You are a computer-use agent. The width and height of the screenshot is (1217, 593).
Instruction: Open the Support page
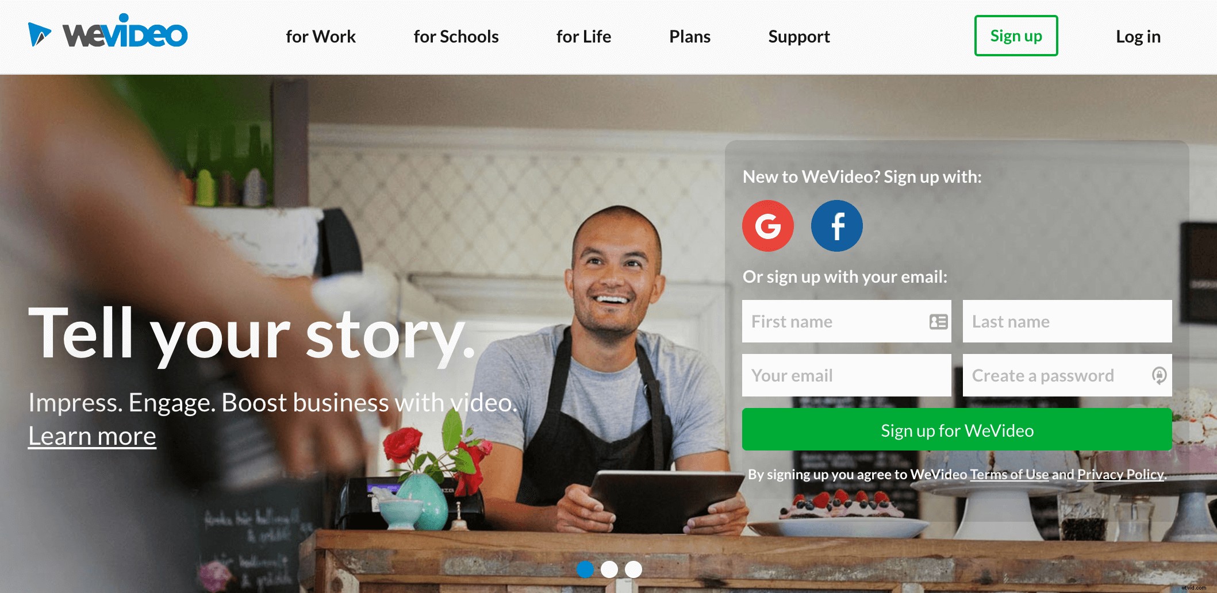799,37
